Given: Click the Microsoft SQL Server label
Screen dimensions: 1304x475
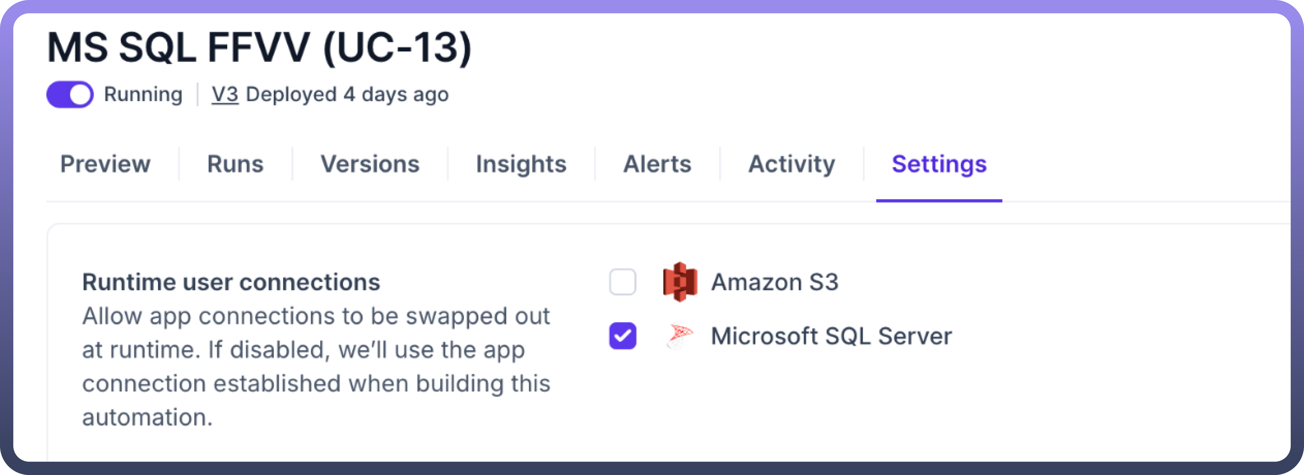Looking at the screenshot, I should (x=831, y=336).
